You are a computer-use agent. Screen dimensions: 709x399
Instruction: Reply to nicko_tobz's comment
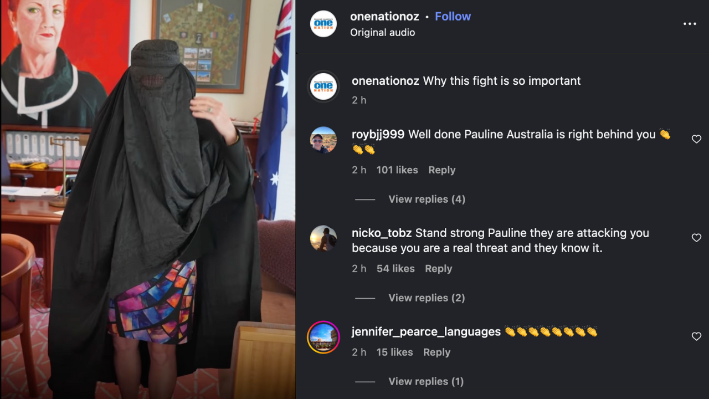438,269
